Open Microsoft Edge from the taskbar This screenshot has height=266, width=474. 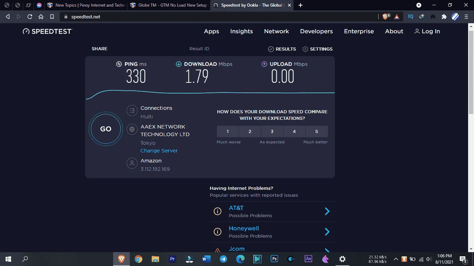(x=240, y=259)
